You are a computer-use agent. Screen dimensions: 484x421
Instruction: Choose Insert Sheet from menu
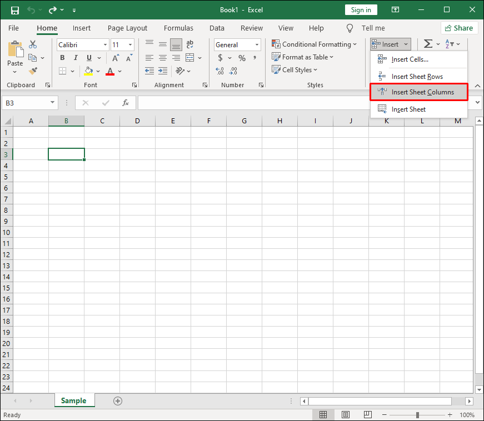pos(419,109)
